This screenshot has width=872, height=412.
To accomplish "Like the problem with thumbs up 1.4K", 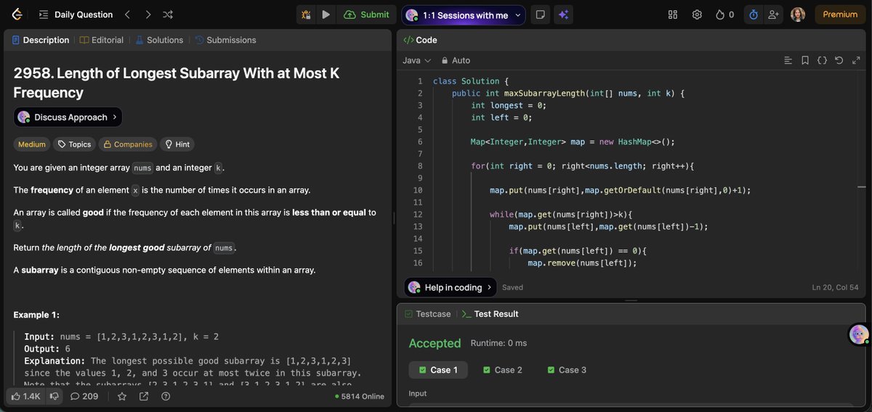I will [25, 396].
